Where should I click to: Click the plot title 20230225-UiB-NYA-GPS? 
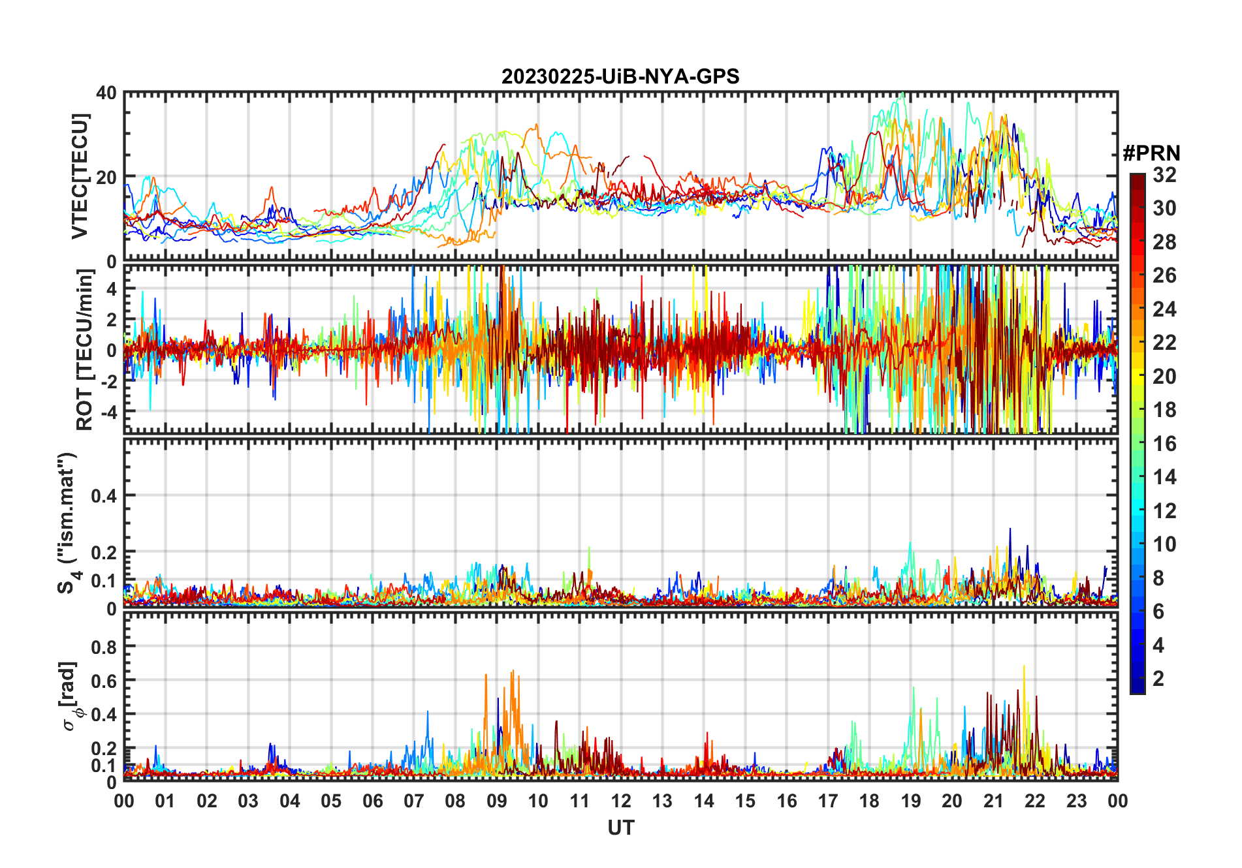point(620,76)
